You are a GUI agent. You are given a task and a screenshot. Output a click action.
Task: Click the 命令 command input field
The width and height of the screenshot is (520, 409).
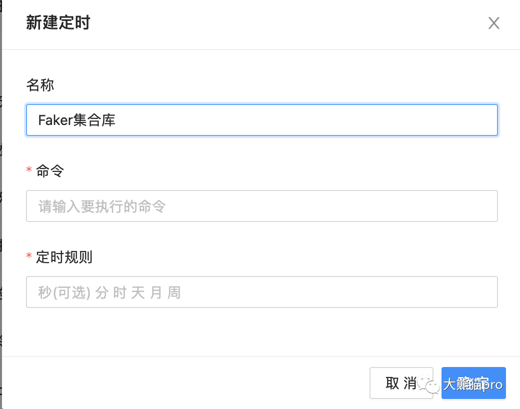click(x=261, y=206)
